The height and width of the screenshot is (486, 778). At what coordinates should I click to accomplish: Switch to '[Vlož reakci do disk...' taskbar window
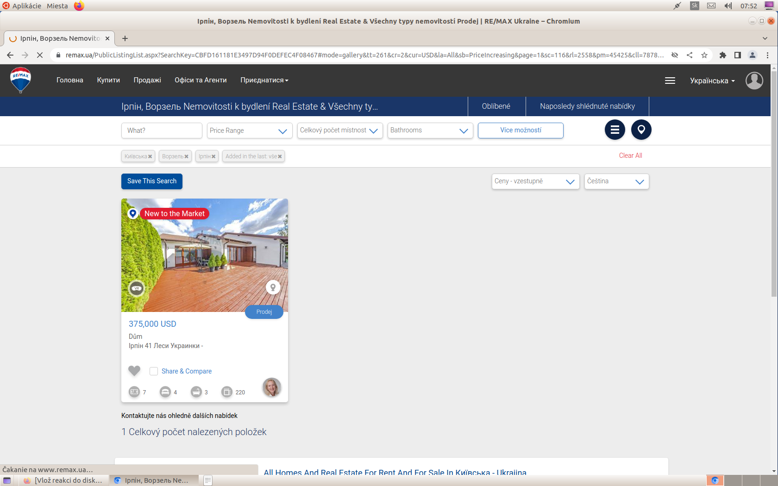tap(63, 480)
